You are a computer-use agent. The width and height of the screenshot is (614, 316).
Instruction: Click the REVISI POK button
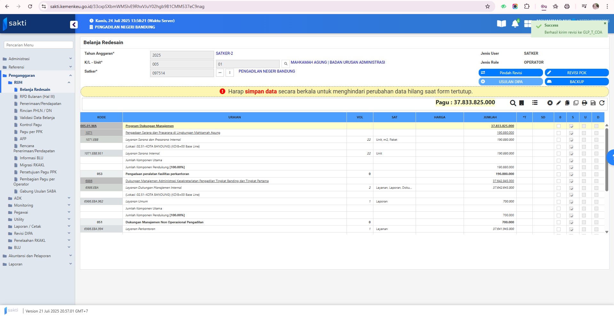[577, 73]
